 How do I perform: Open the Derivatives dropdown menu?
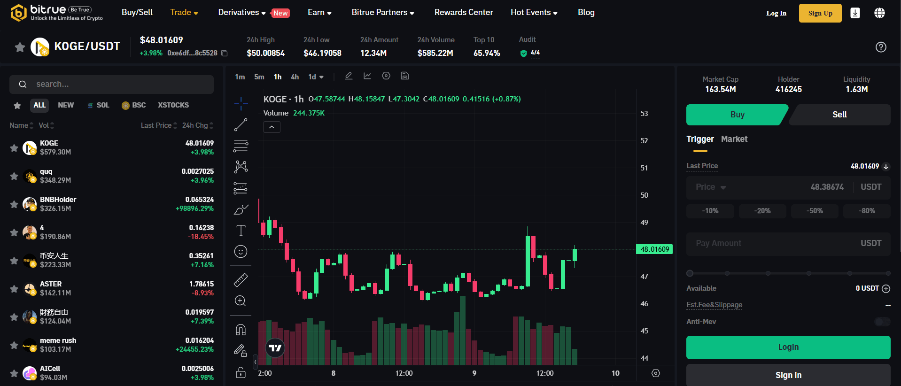pos(242,12)
